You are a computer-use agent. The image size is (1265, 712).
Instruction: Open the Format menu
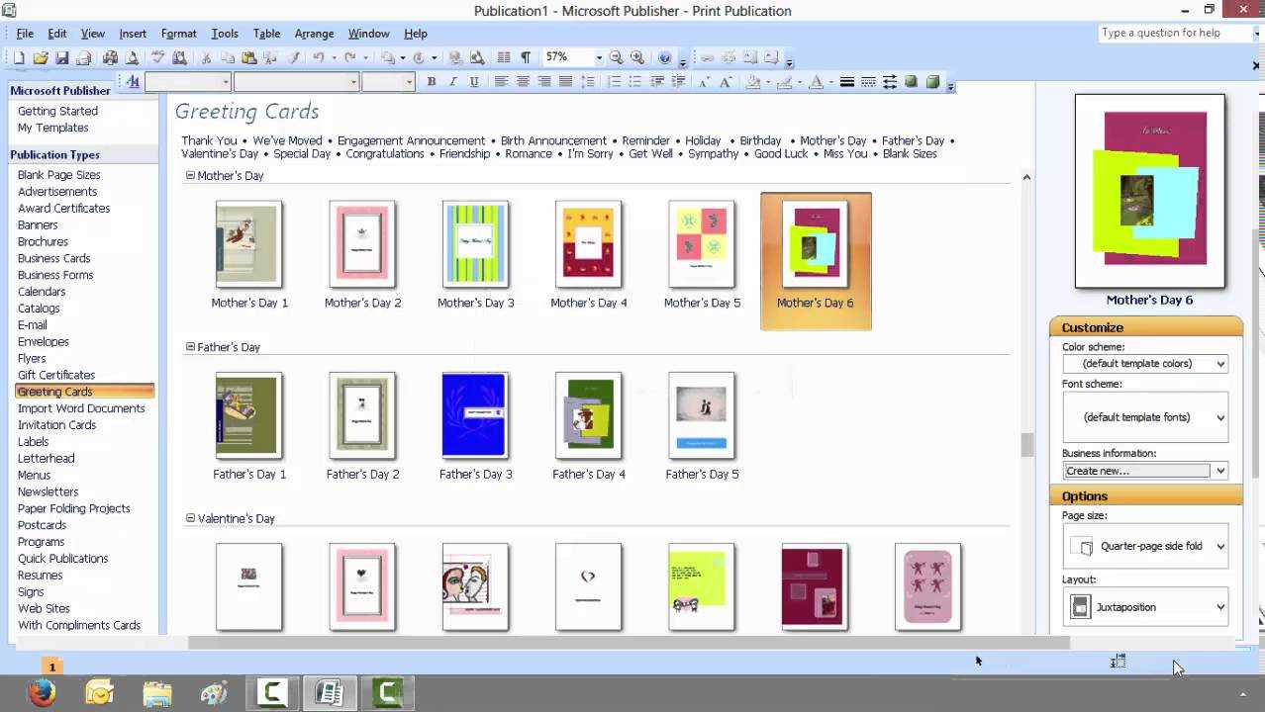[178, 34]
